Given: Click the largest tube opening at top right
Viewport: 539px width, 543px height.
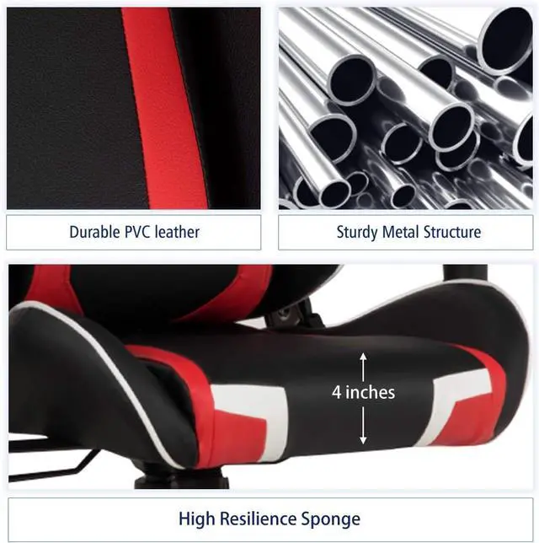Looking at the screenshot, I should (x=506, y=40).
